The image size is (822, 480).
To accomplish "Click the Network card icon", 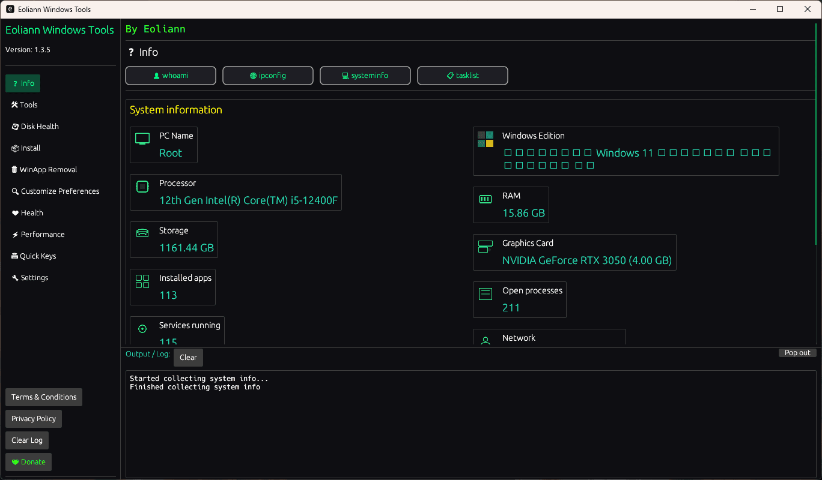I will pyautogui.click(x=486, y=340).
